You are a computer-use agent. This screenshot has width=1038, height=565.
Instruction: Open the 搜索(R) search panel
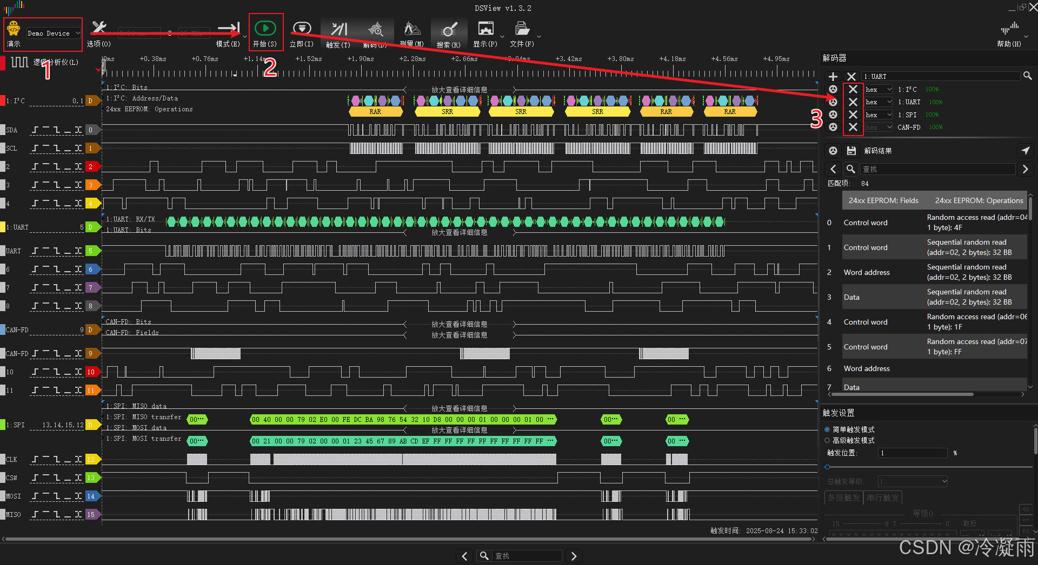click(449, 33)
